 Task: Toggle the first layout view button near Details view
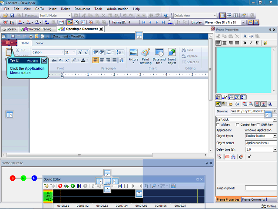[x=222, y=16]
